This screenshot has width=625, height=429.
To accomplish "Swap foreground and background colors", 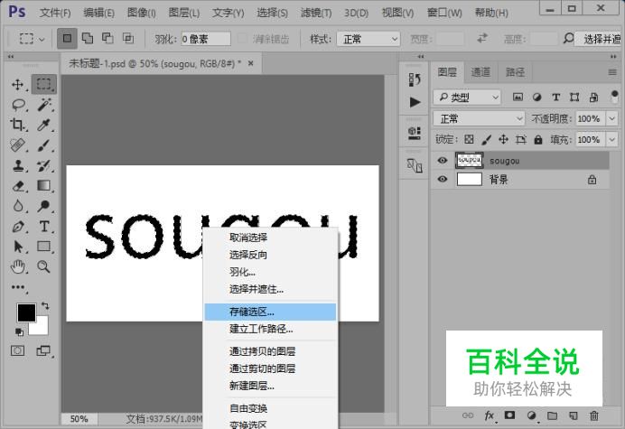I will (45, 306).
